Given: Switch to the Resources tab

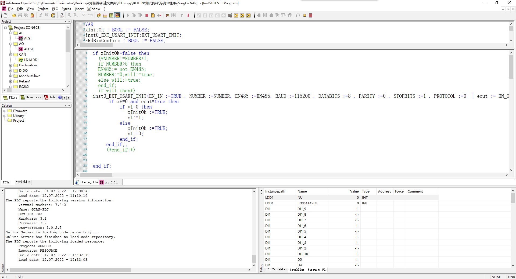Looking at the screenshot, I should tap(31, 97).
